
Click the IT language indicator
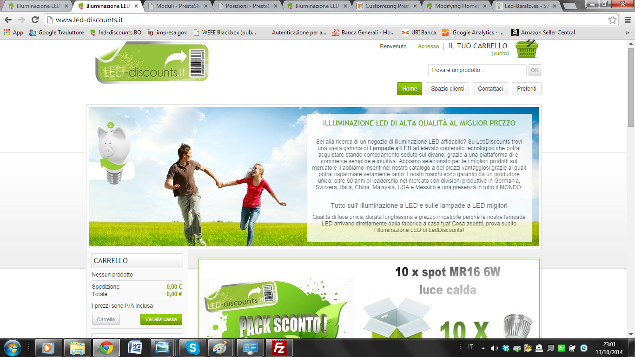click(x=470, y=347)
